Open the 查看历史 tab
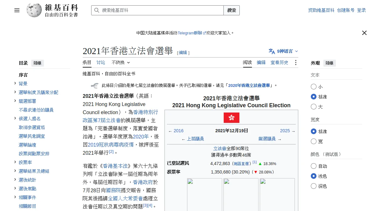The height and width of the screenshot is (211, 376). tap(279, 63)
